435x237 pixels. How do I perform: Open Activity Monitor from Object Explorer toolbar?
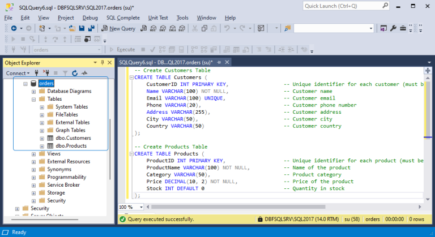[x=84, y=73]
